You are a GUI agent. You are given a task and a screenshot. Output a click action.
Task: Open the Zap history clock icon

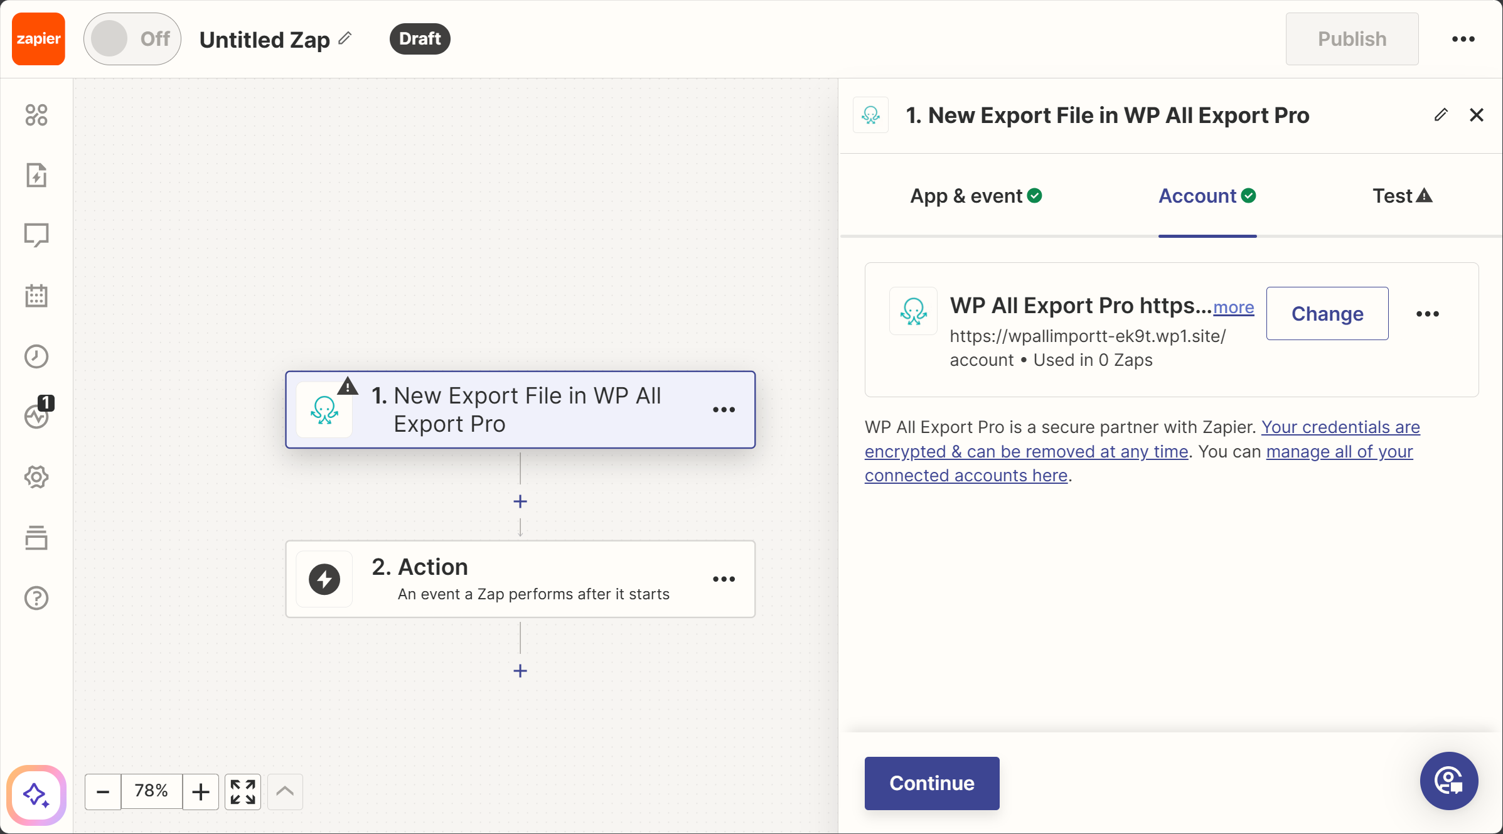click(36, 356)
